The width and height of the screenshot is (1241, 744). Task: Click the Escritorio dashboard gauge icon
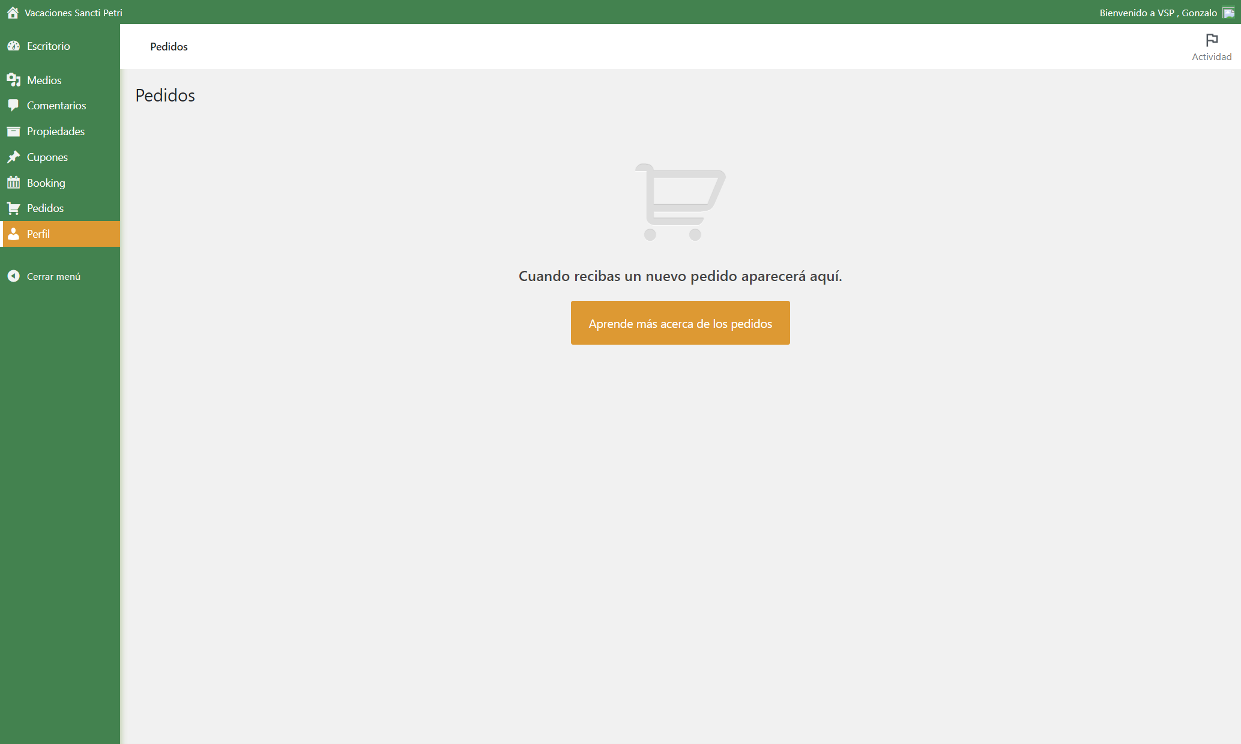(x=13, y=46)
